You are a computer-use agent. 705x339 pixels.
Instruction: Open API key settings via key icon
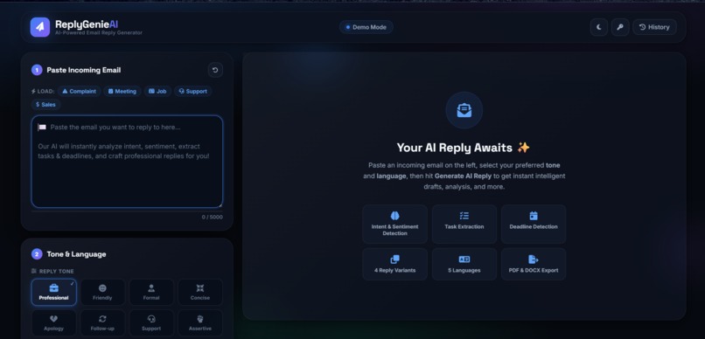(620, 27)
